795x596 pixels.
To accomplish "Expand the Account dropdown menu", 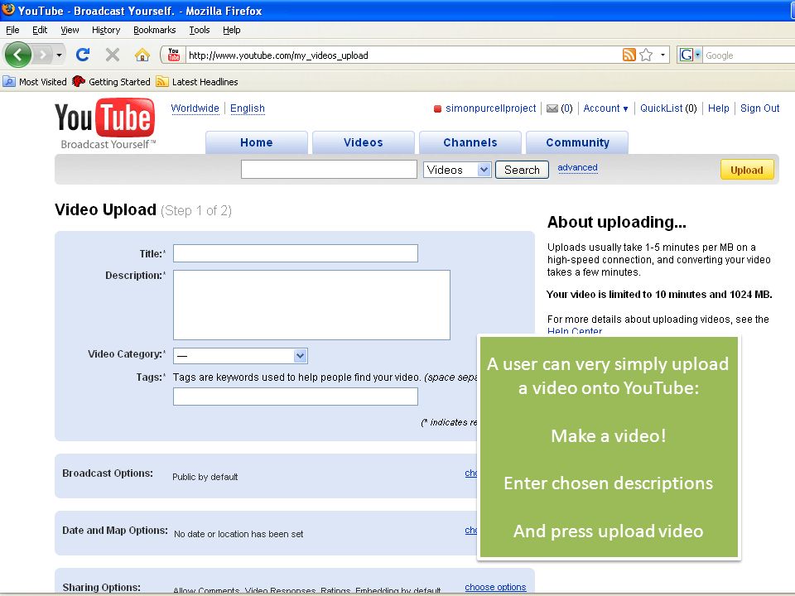I will point(605,108).
